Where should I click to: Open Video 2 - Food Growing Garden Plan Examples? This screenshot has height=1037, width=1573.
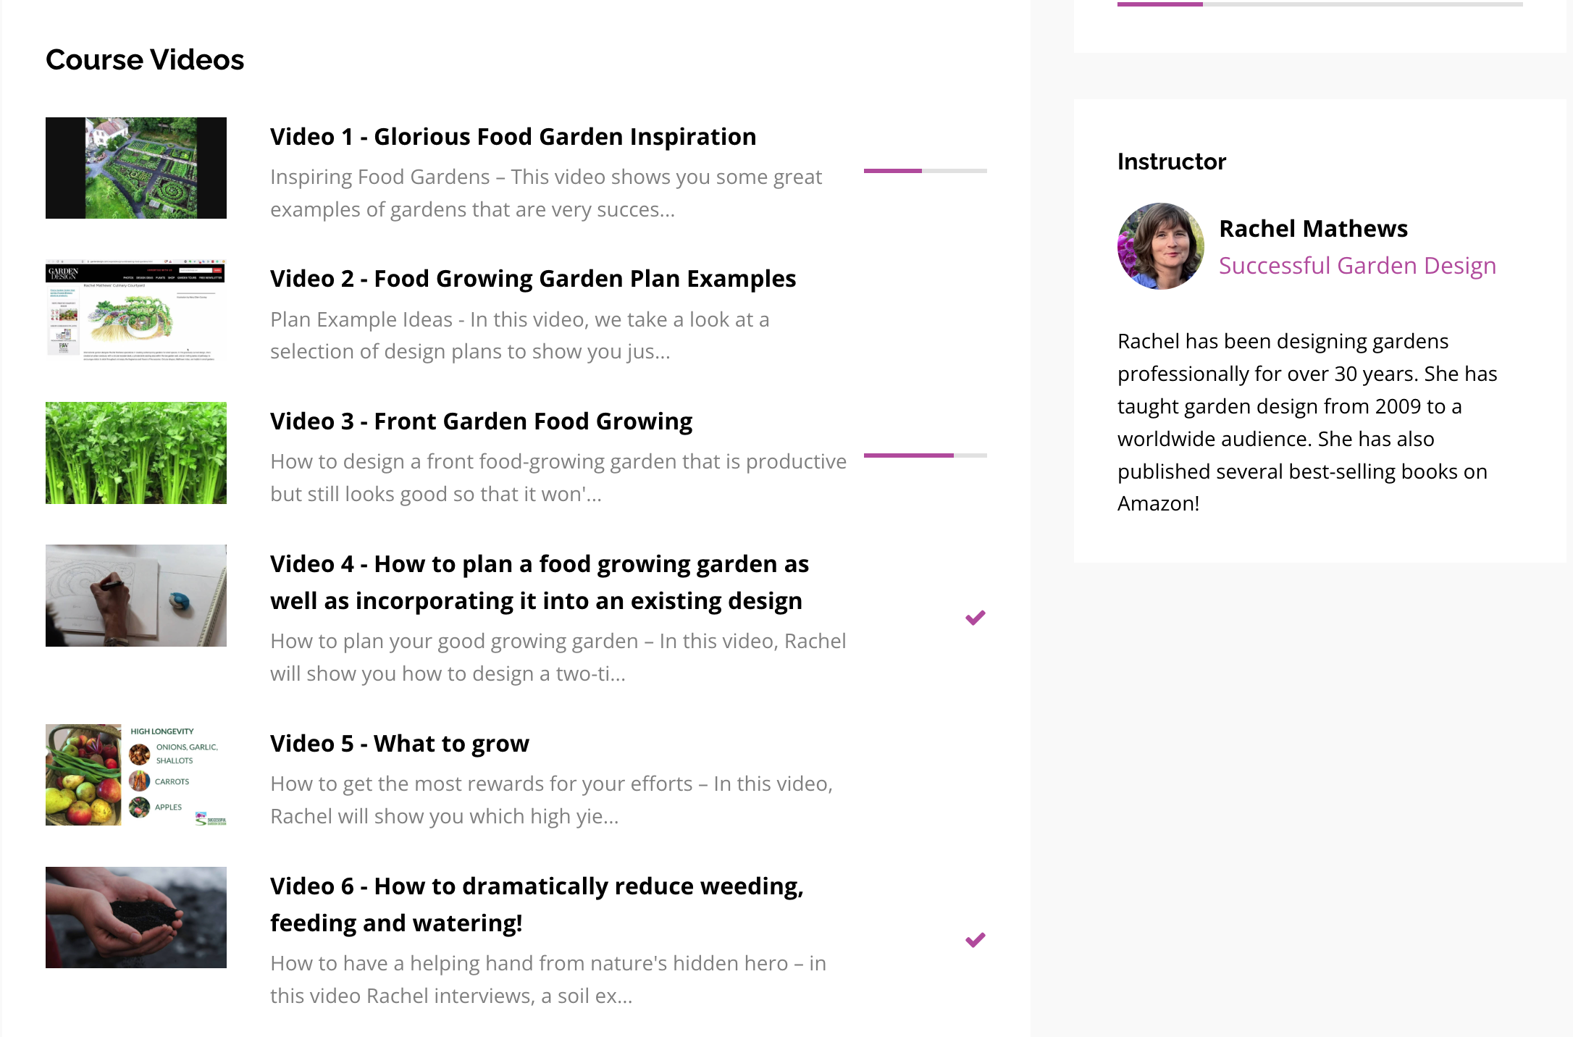tap(533, 279)
